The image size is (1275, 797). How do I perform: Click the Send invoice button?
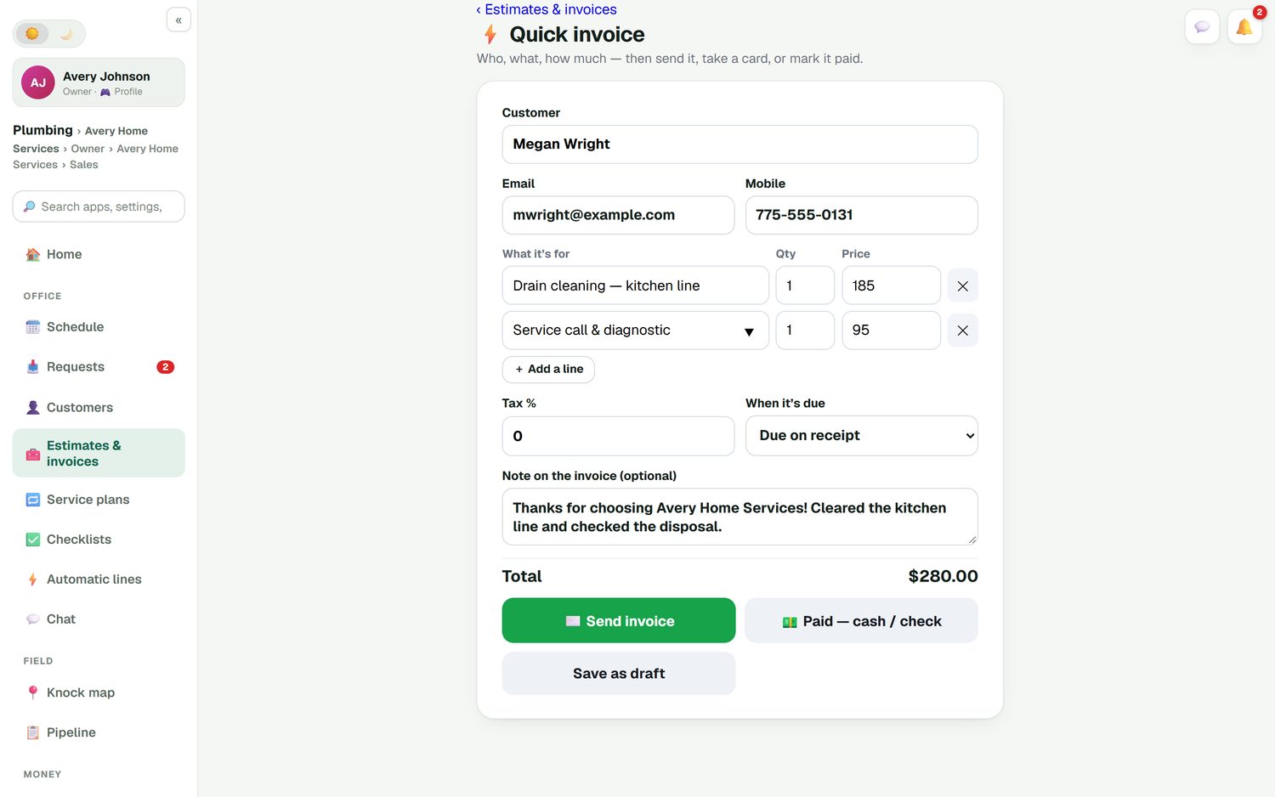[x=618, y=620]
